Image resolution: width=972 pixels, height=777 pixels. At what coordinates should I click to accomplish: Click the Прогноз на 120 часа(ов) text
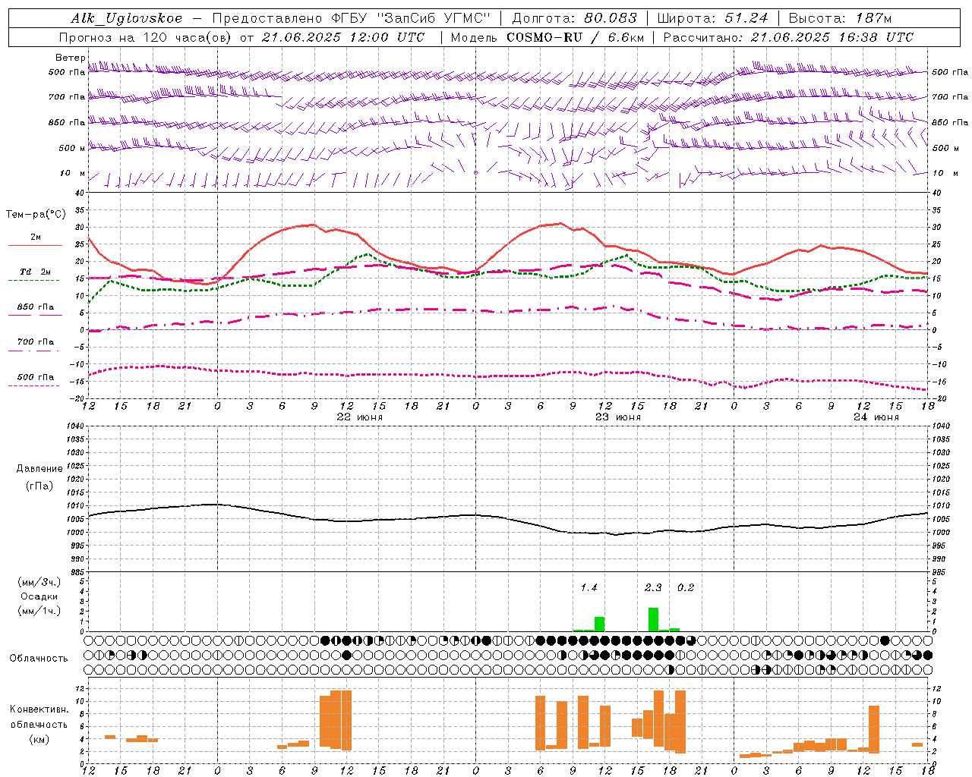click(x=147, y=37)
